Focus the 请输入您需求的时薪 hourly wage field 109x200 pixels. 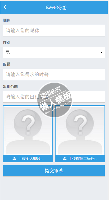(54, 74)
